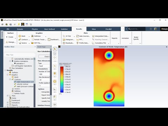This screenshot has height=126, width=168.
Task: Collapse the Graphics tree node
Action: [8, 75]
